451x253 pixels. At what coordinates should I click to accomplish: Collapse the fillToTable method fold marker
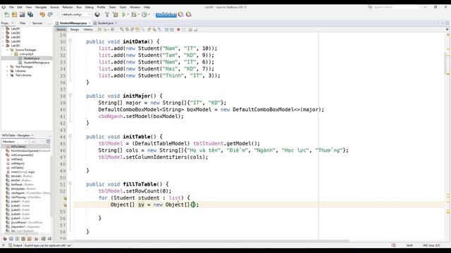click(70, 183)
